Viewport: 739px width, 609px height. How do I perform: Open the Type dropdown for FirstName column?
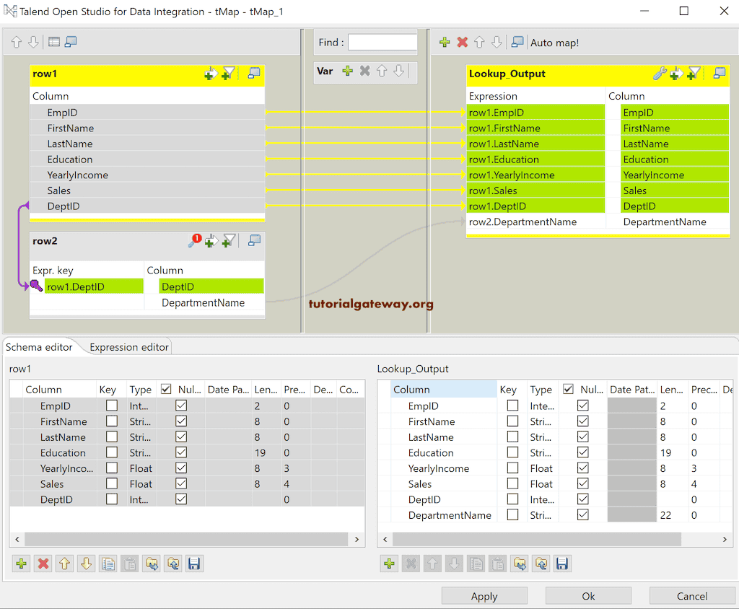(141, 421)
